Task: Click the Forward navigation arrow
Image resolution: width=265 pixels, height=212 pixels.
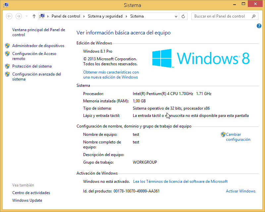Action: pyautogui.click(x=19, y=17)
